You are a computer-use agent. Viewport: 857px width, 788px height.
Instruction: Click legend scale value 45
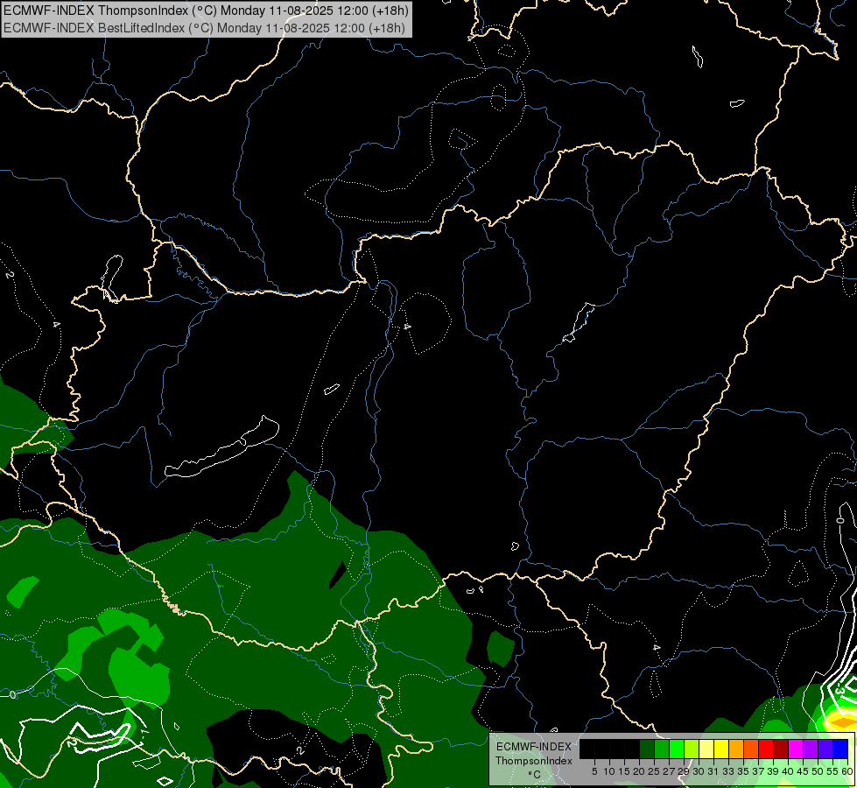point(804,771)
